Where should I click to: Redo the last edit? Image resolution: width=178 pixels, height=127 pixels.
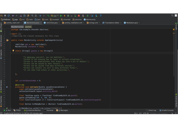pyautogui.click(x=17, y=16)
